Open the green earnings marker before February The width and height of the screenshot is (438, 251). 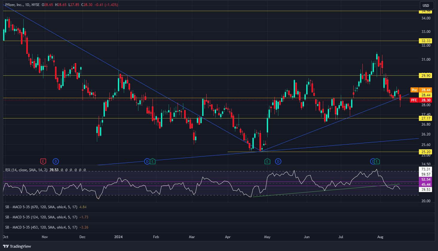coord(152,162)
